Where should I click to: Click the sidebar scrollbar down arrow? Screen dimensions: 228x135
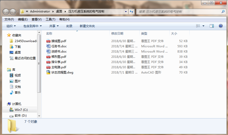click(39, 116)
